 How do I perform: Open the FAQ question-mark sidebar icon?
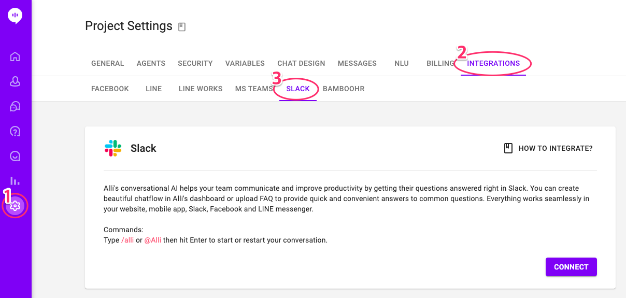[x=15, y=131]
